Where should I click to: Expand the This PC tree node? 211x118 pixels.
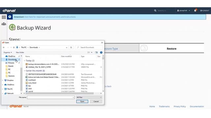click(3, 89)
